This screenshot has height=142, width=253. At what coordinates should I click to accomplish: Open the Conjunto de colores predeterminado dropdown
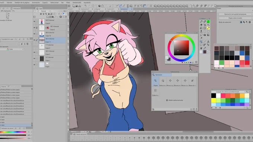tap(229, 92)
